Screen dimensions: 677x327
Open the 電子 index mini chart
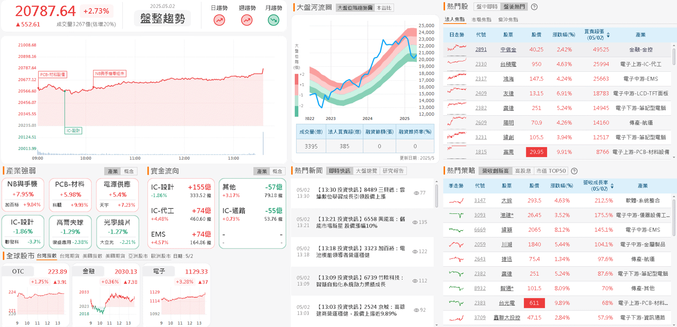click(x=176, y=295)
